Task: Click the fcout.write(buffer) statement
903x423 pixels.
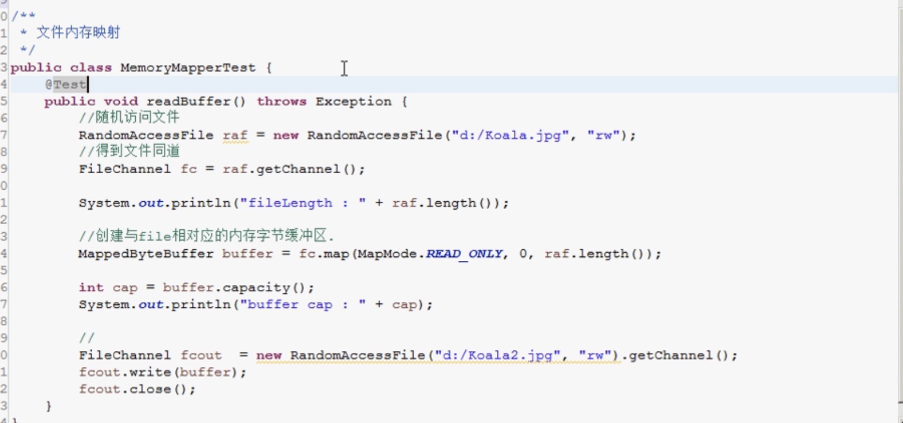Action: point(163,372)
